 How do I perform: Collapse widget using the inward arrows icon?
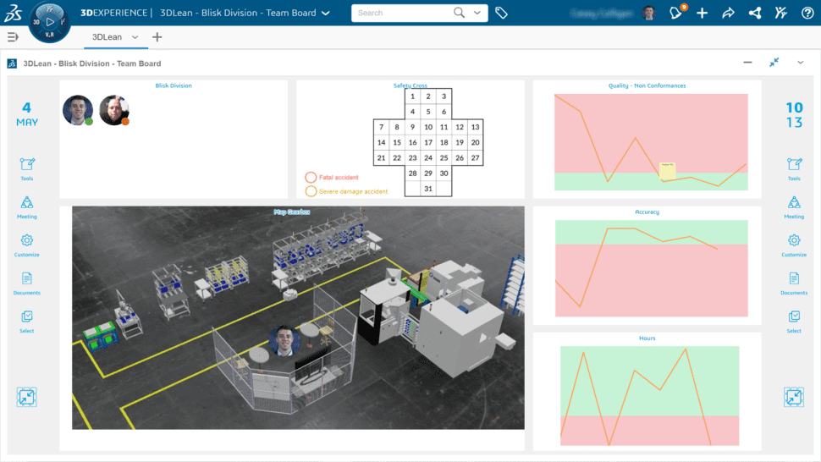(x=774, y=63)
